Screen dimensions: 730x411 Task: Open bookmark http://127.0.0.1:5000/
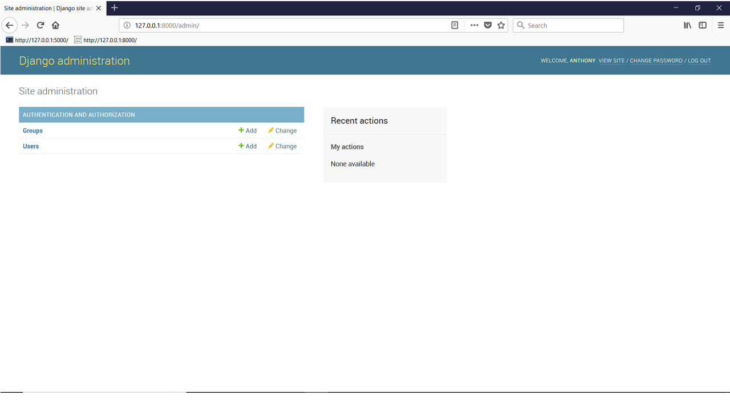37,40
